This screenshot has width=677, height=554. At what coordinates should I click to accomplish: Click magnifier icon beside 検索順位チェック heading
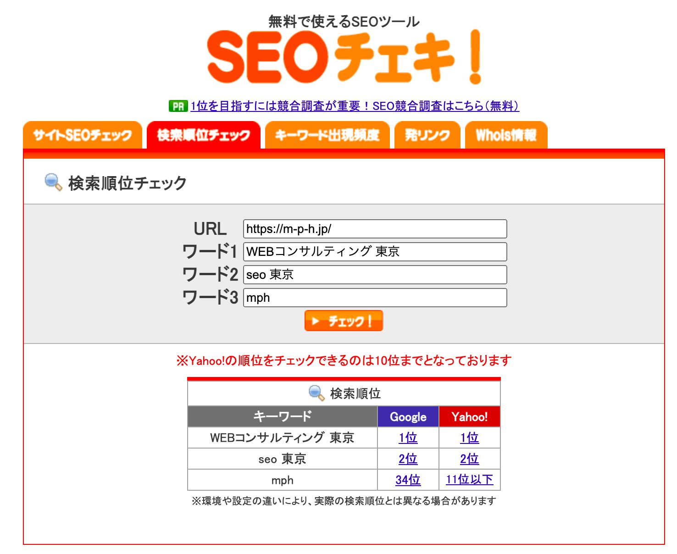click(x=53, y=183)
